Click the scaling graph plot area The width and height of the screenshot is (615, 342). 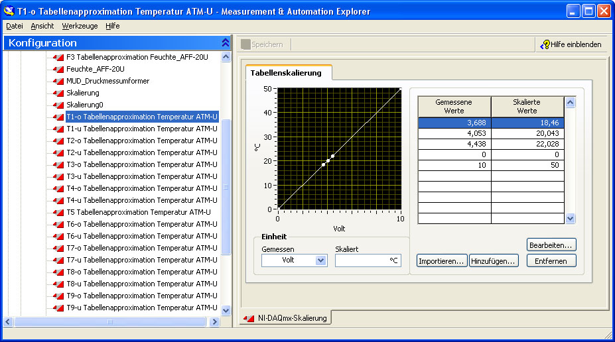coord(339,149)
